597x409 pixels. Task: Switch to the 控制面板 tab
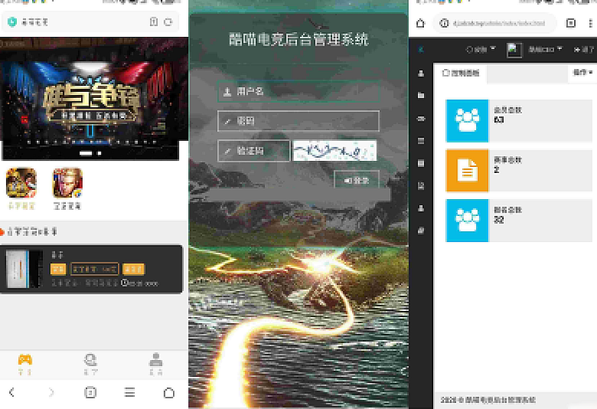[x=461, y=74]
